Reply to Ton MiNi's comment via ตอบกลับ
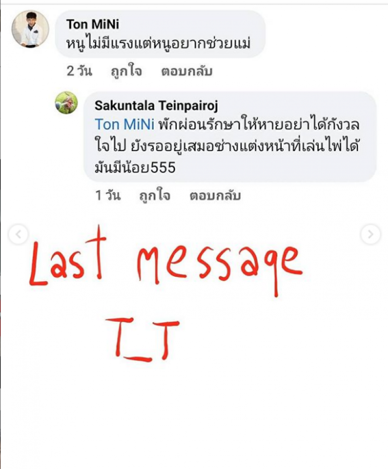 point(187,72)
